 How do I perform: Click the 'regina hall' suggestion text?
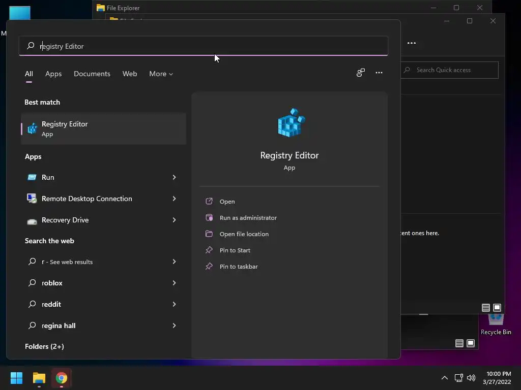coord(59,326)
